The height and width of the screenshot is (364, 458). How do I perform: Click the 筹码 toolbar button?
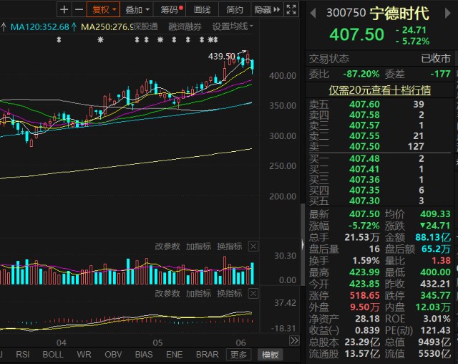(170, 10)
